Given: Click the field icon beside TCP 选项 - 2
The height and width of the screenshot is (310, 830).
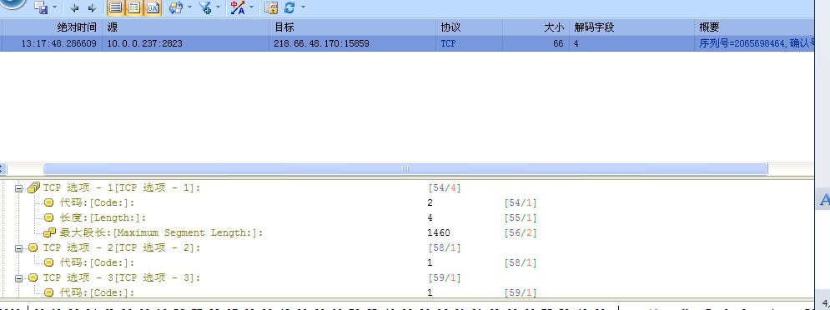Looking at the screenshot, I should coord(33,247).
